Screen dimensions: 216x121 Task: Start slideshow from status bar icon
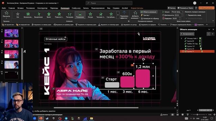(x=188, y=115)
